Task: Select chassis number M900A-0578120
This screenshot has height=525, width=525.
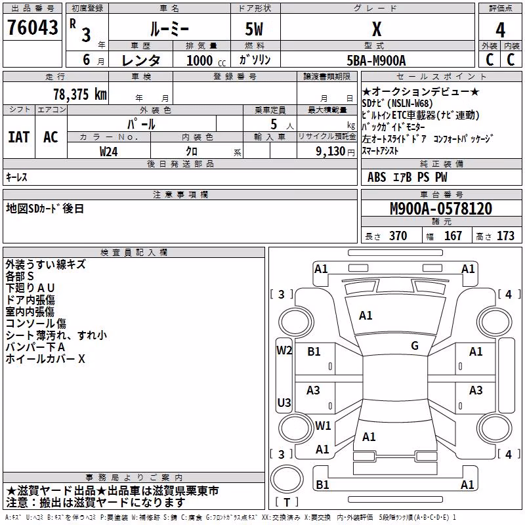Action: coord(441,209)
